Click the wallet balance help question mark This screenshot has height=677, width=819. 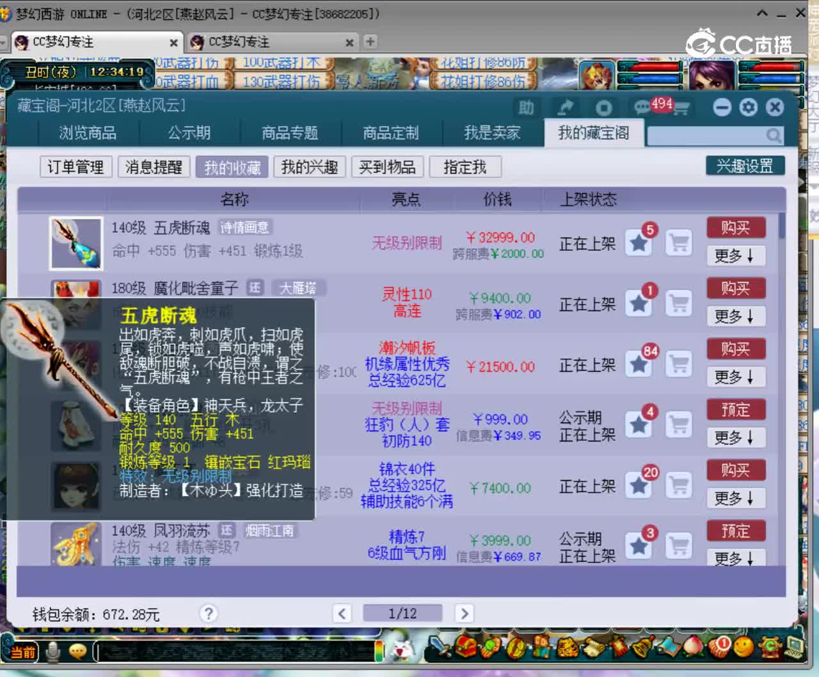208,614
